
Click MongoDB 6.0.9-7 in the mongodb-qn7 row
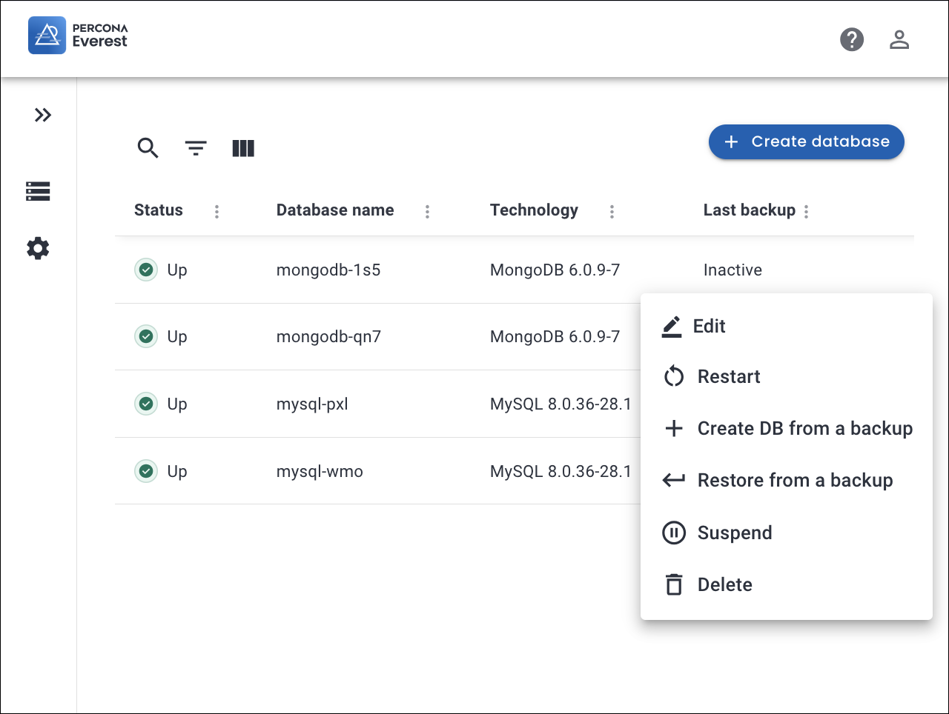(x=555, y=337)
